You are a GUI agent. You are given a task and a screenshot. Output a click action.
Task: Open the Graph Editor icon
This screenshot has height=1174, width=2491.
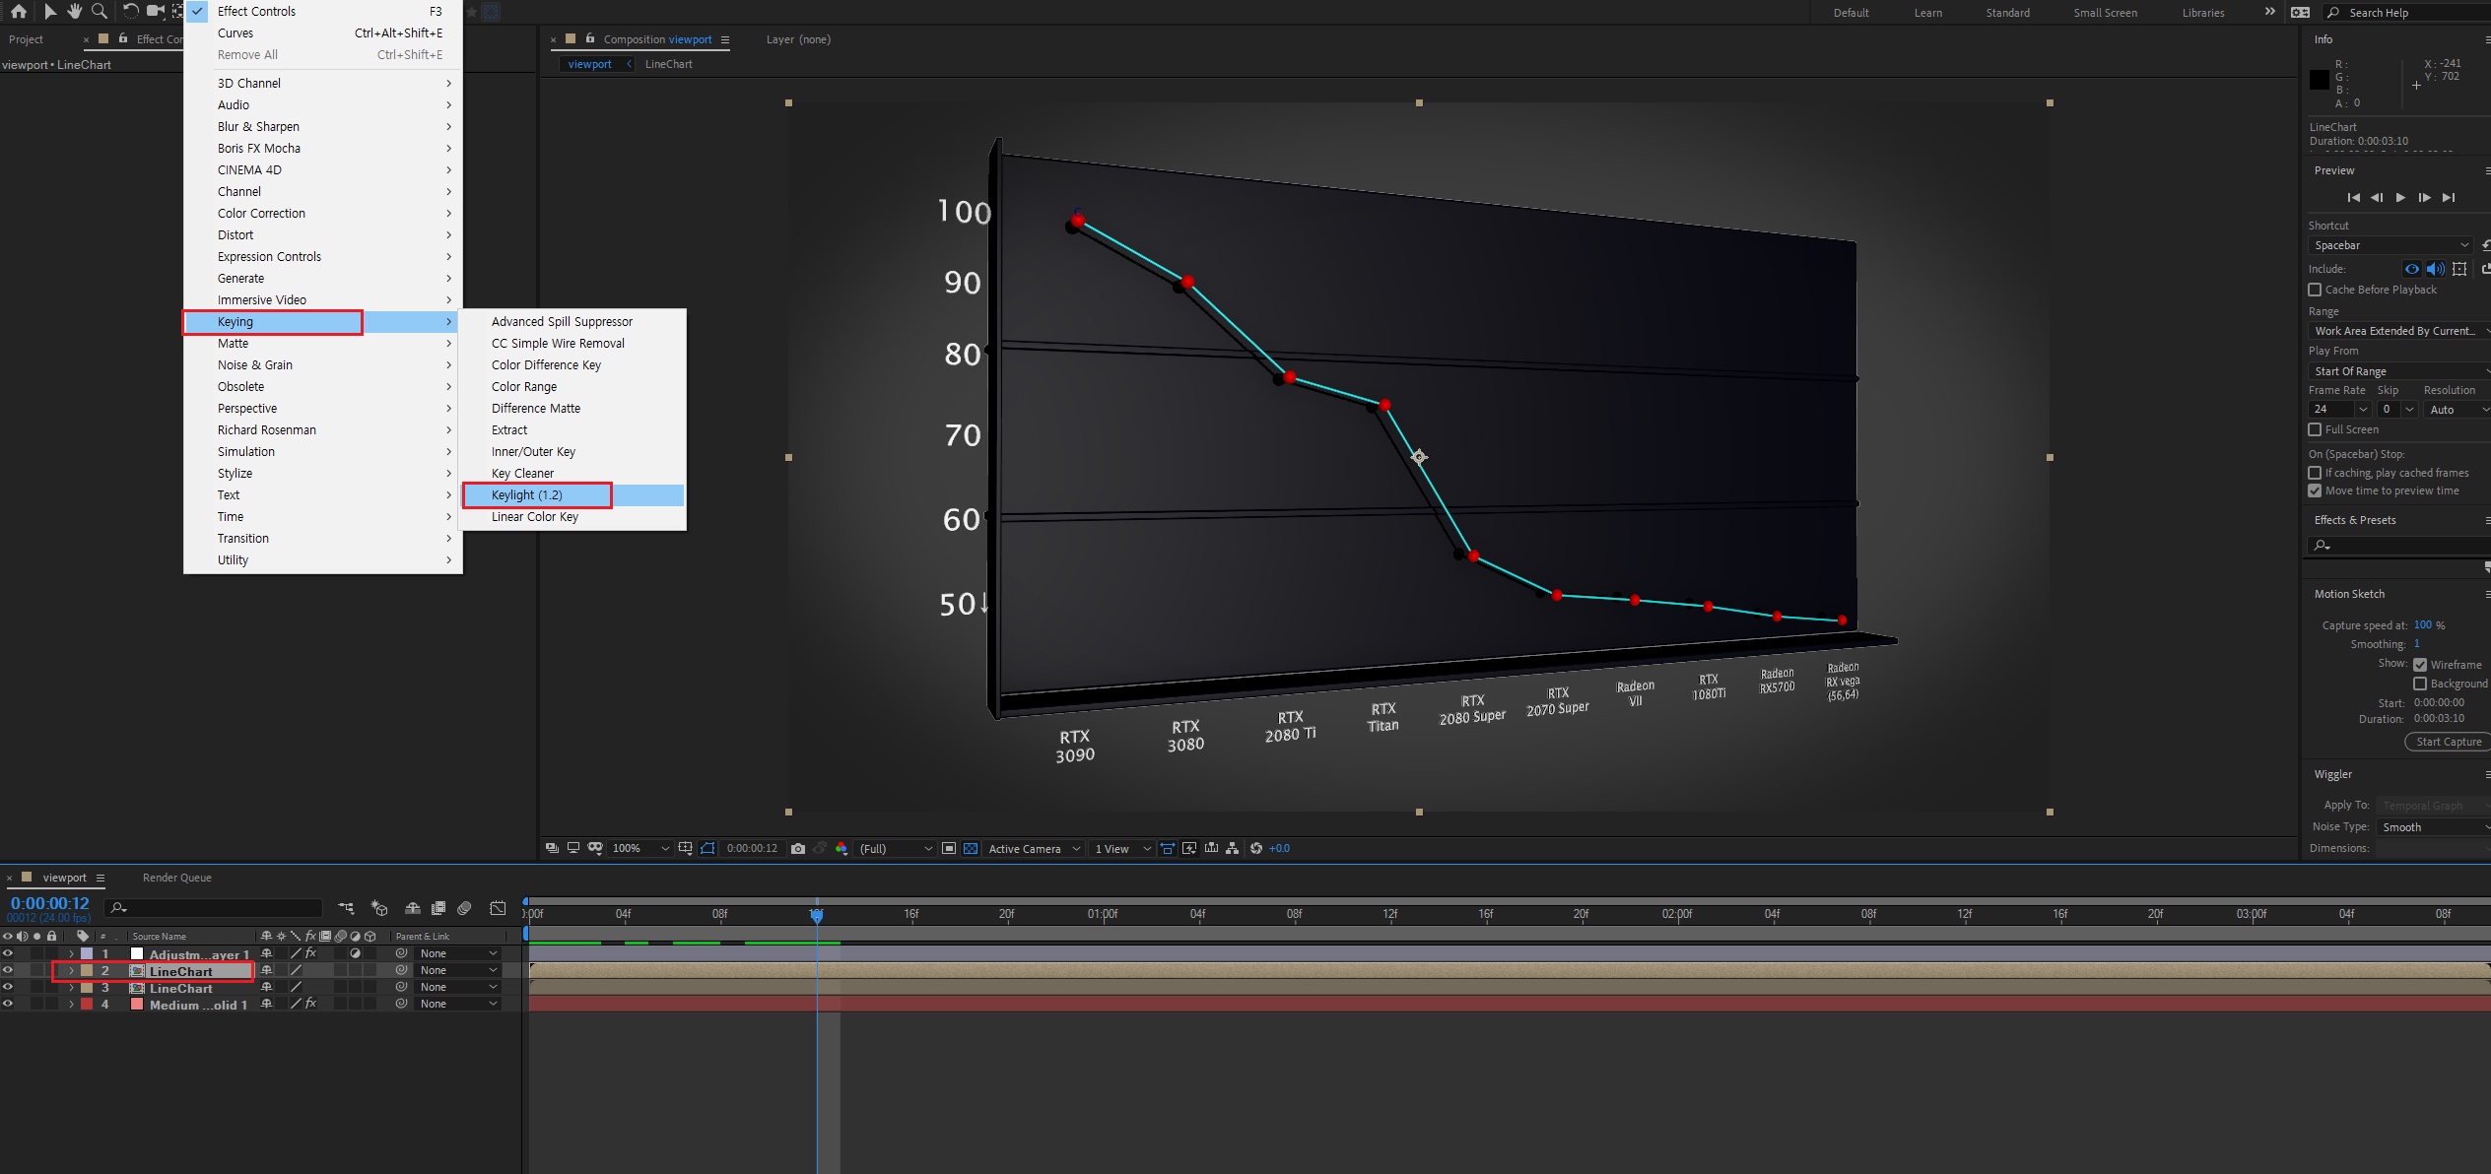(499, 908)
